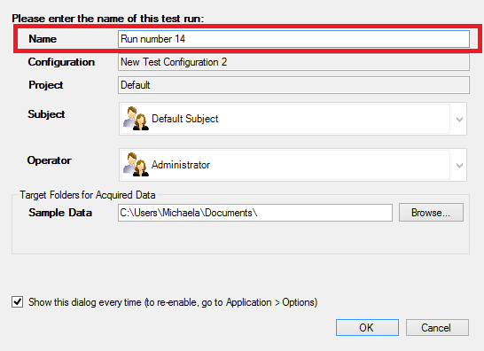This screenshot has width=484, height=351.
Task: Select the Default Subject combo box text
Action: pyautogui.click(x=185, y=119)
